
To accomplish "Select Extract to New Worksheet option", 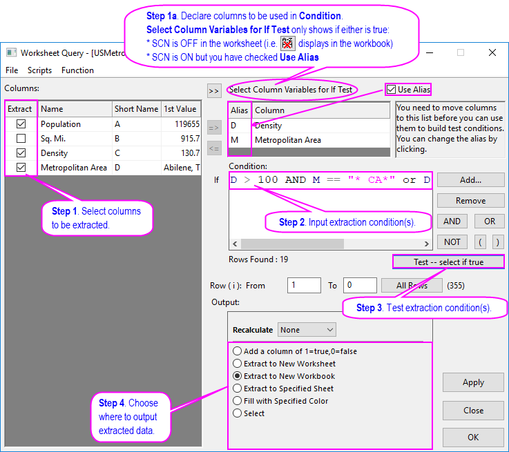I will [x=238, y=364].
